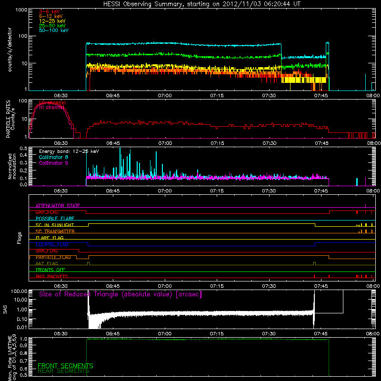
Task: Click 07:00 time label under the Flags panel
Action: pyautogui.click(x=165, y=286)
